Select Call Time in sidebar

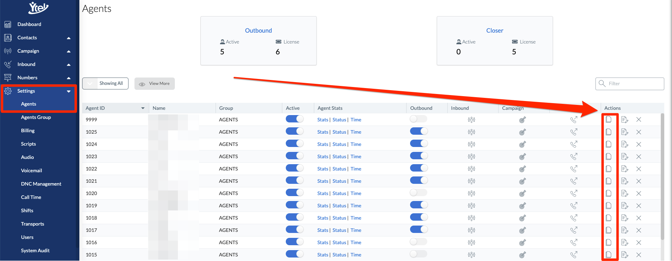(x=31, y=197)
